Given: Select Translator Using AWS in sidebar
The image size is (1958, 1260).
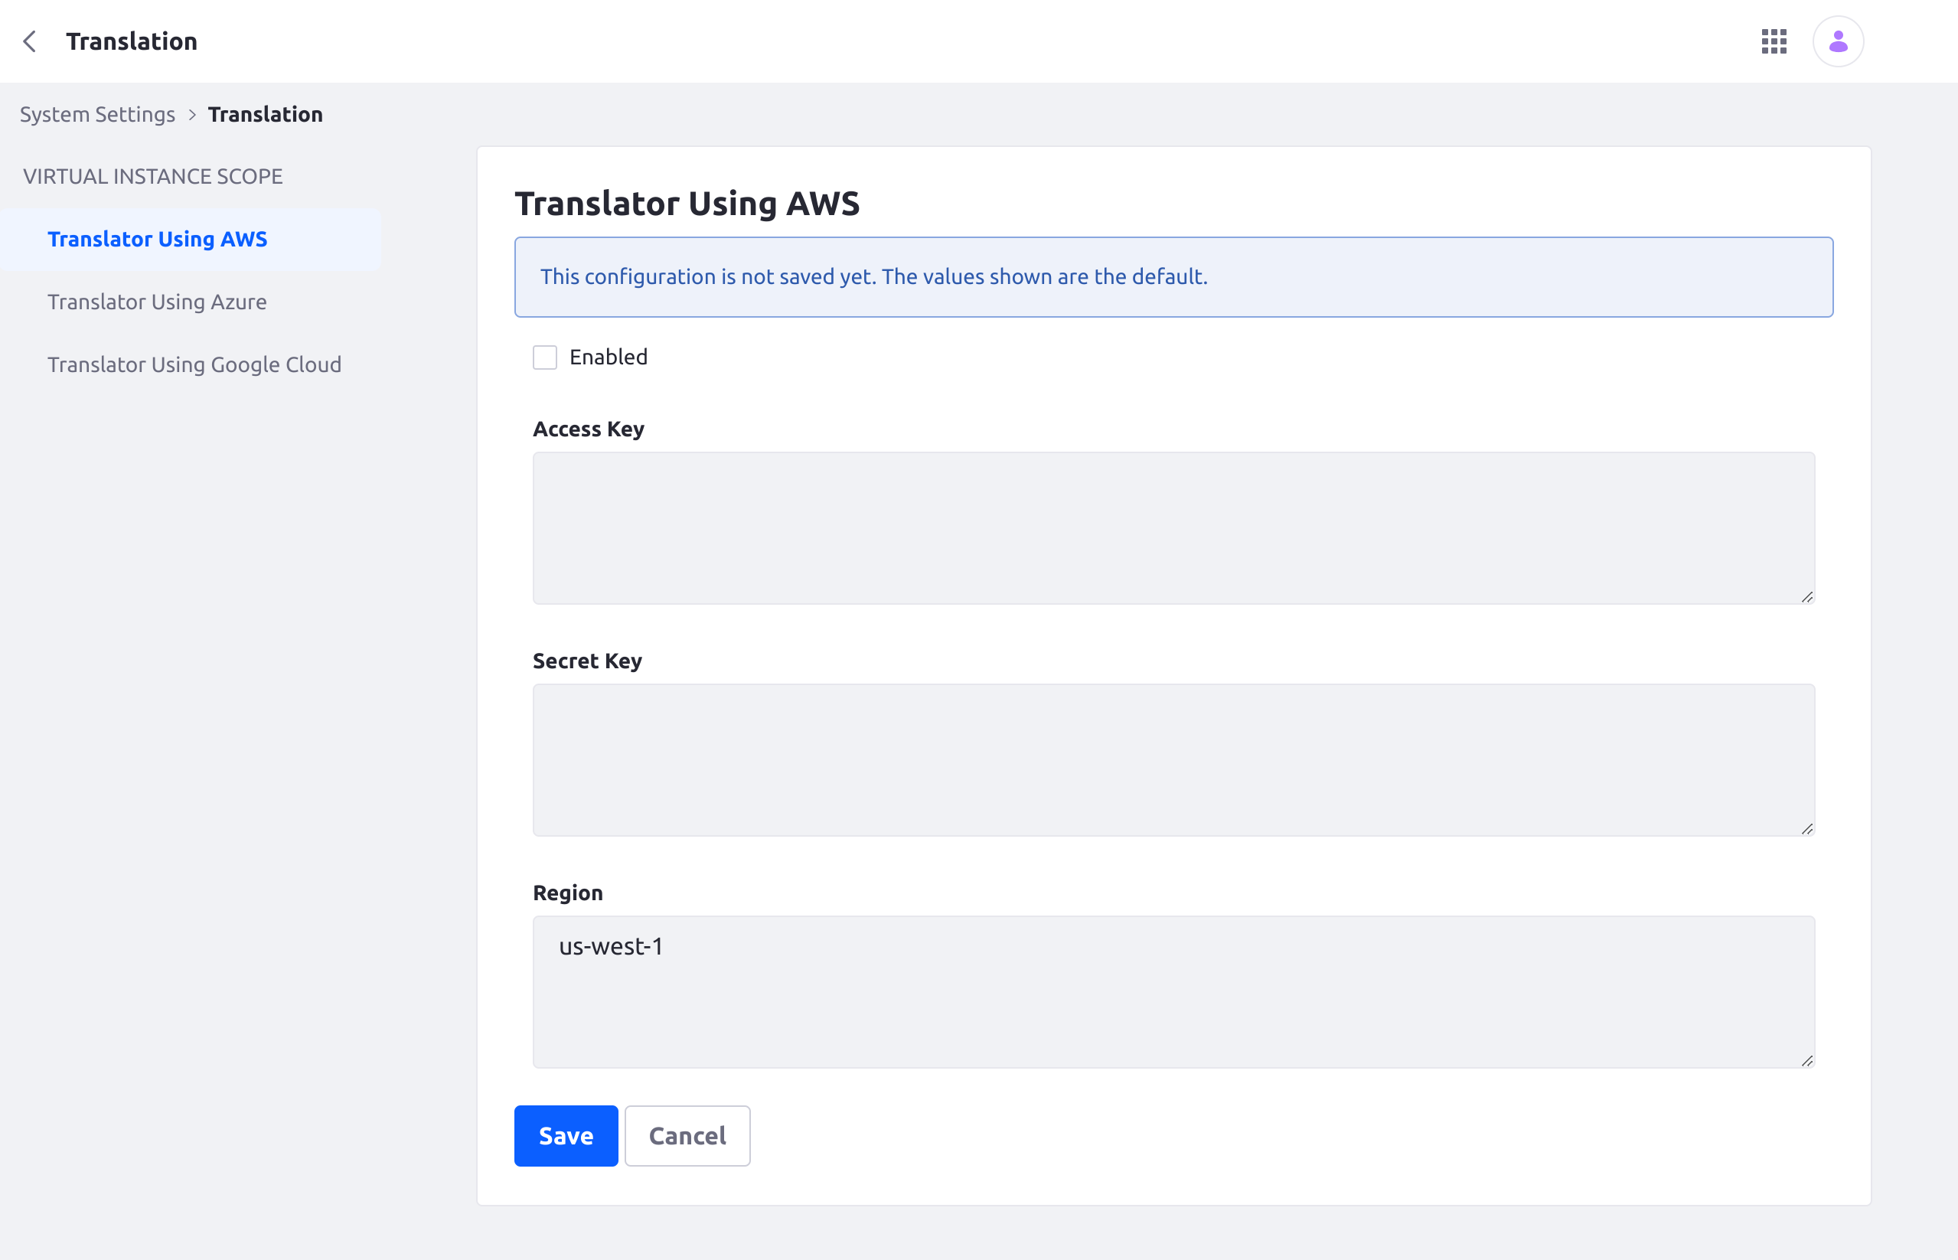Looking at the screenshot, I should click(x=191, y=239).
